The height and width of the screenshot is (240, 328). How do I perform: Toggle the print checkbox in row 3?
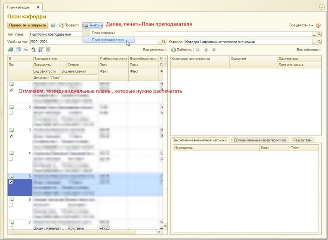pos(11,136)
